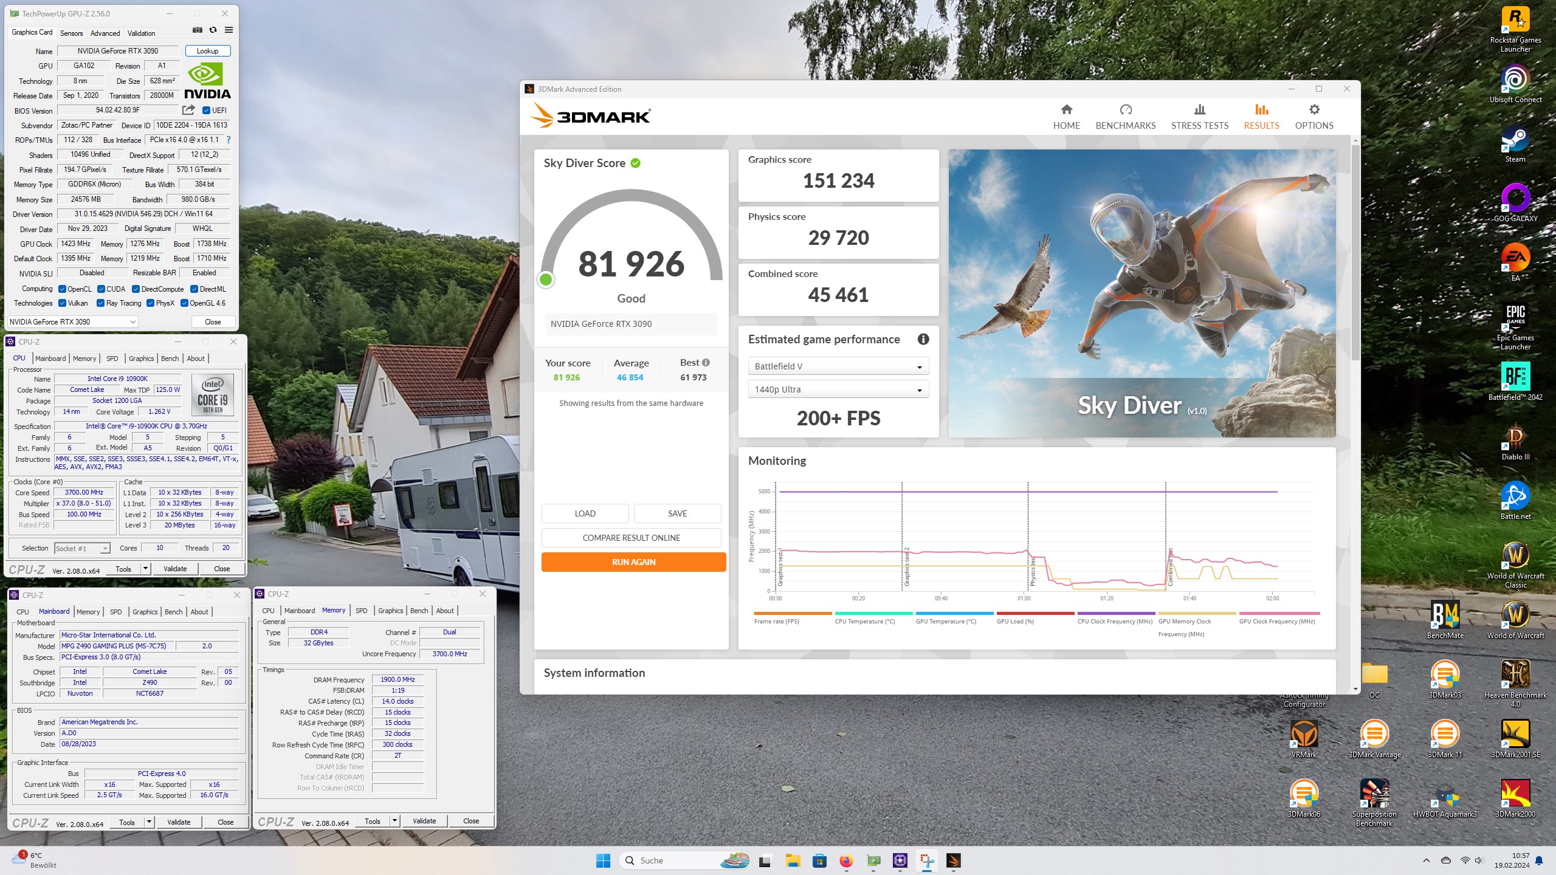Show hidden system tray icons chevron
Screen dimensions: 1556x875
[1426, 860]
